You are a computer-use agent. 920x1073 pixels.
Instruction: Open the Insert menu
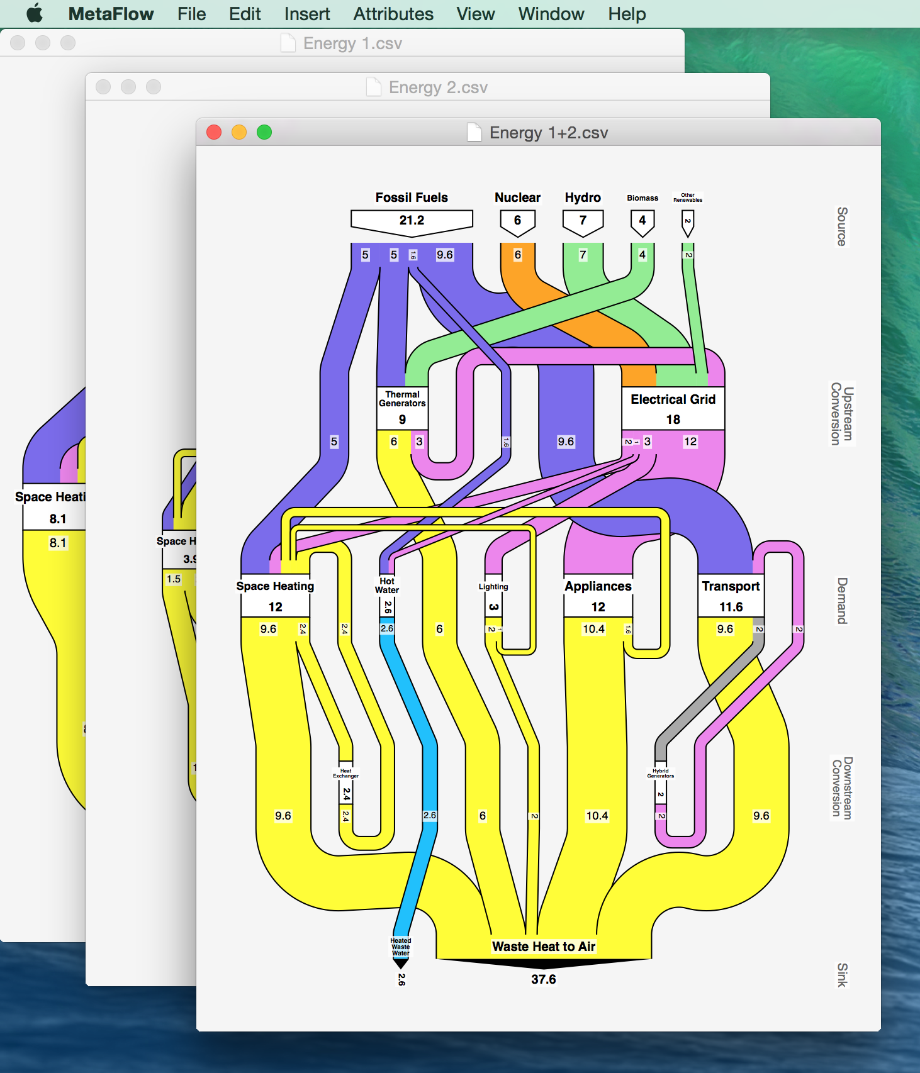(306, 14)
